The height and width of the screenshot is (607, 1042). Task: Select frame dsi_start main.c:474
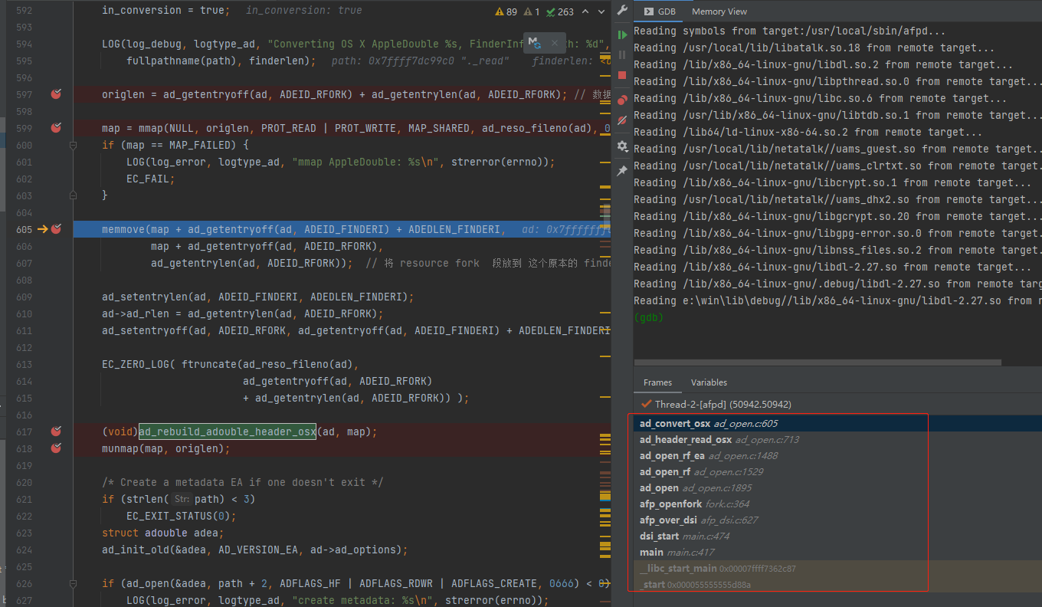coord(837,536)
